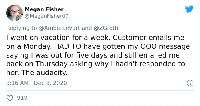Open the tweet info circle icon
Viewport: 200px width, 106px height.
point(190,83)
